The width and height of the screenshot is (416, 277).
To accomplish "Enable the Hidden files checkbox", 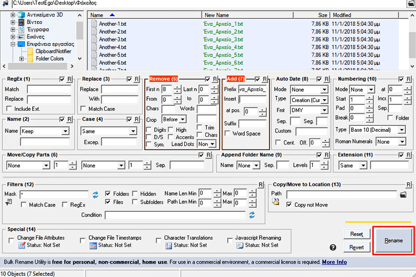I will tap(135, 194).
